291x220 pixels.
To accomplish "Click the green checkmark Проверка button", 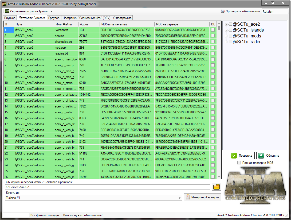I will click(x=242, y=156).
